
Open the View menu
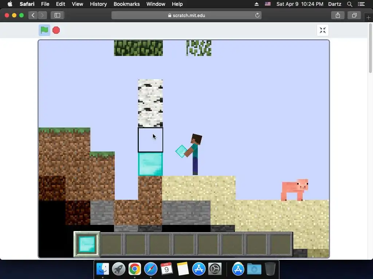click(77, 4)
